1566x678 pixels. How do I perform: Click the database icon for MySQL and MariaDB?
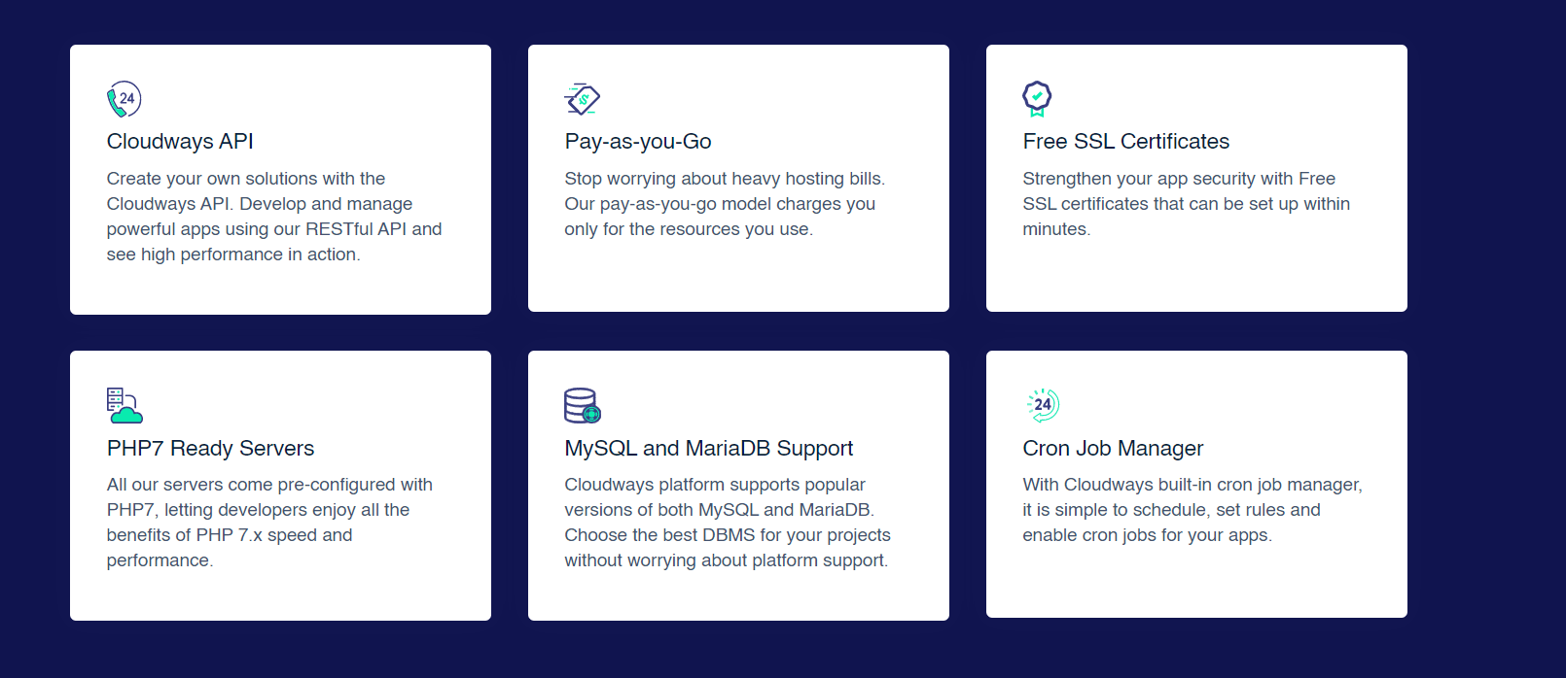[583, 405]
